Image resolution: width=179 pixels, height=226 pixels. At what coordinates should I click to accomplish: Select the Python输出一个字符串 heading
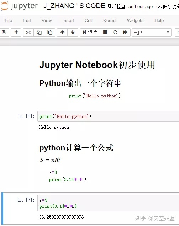[80, 83]
